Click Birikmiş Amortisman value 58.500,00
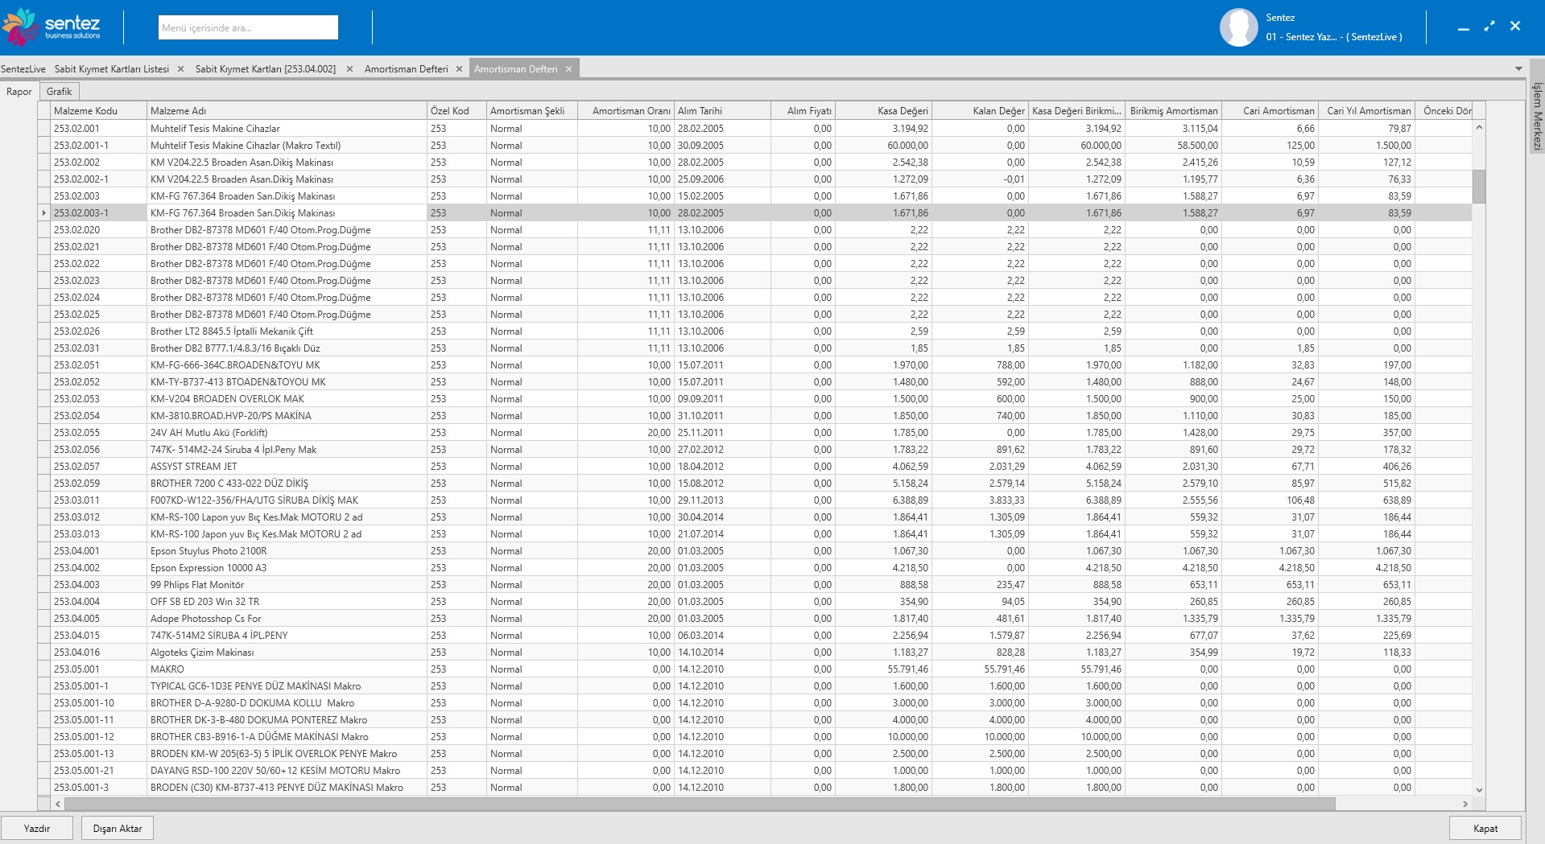The width and height of the screenshot is (1545, 844). [1172, 146]
